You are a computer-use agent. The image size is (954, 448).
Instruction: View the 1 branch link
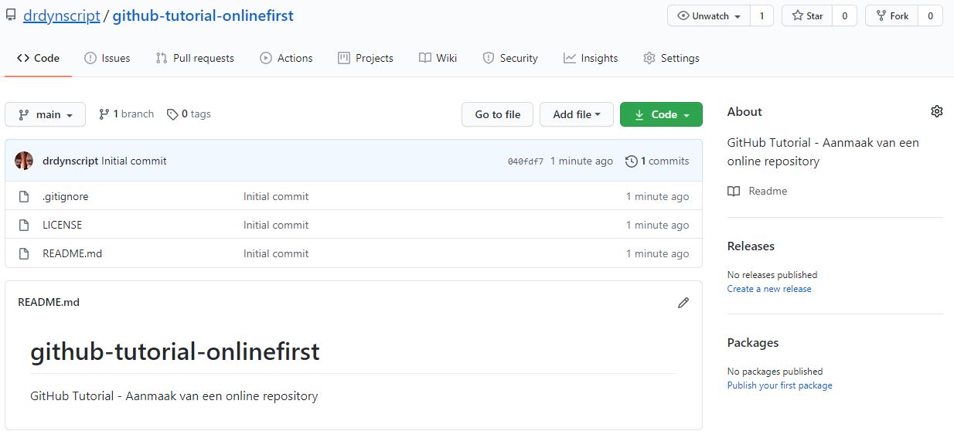coord(126,114)
